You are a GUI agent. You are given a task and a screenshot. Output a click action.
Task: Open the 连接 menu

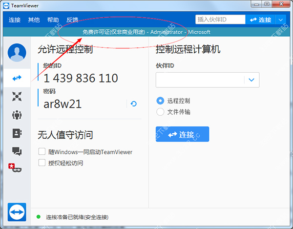[x=15, y=20]
